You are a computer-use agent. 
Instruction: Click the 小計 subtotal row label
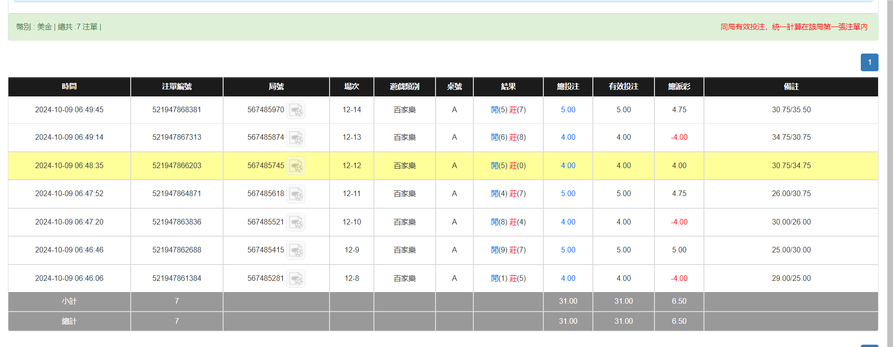69,301
